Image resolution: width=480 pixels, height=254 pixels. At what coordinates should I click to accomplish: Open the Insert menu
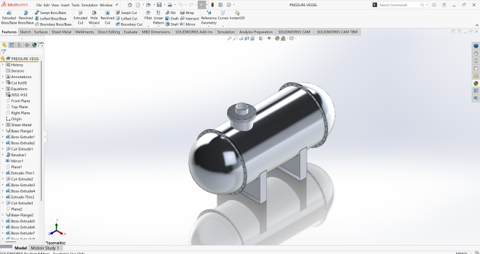pos(65,5)
